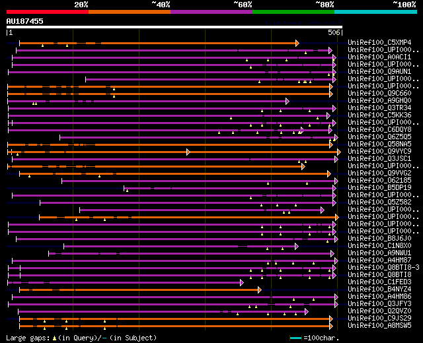Click the end arrowhead of the A9GHQ0 alignment
This screenshot has height=343, width=423.
point(288,101)
